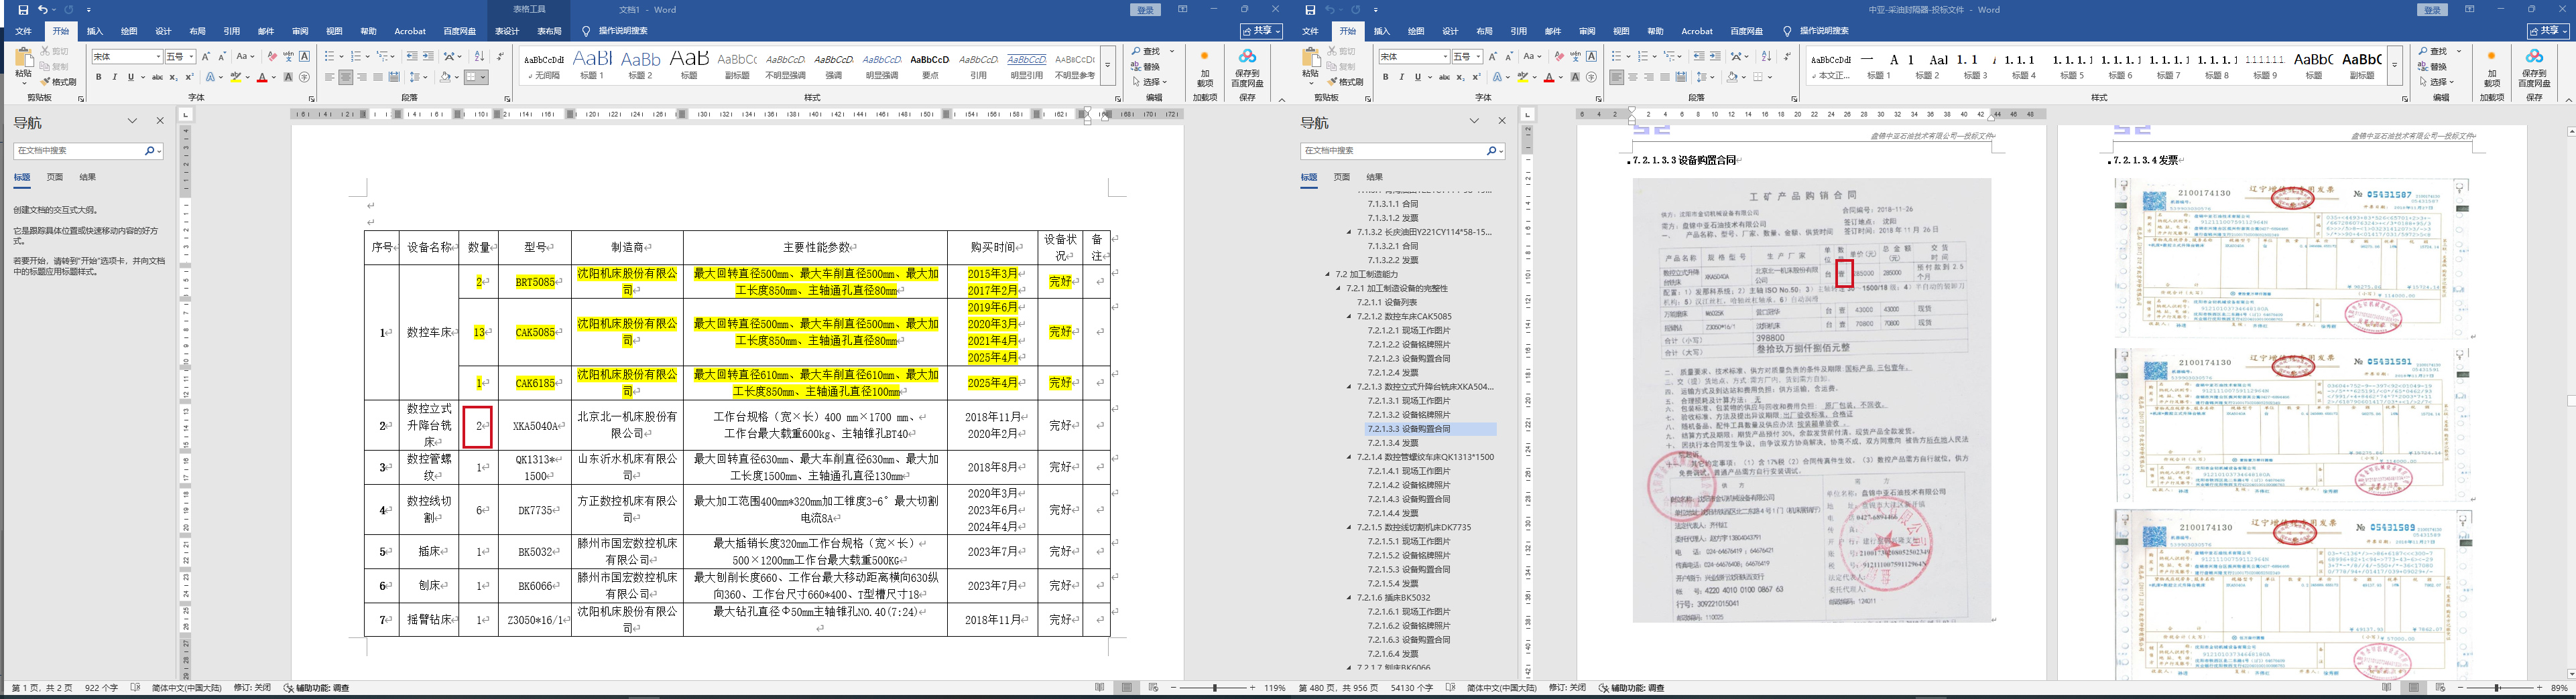
Task: Click 保存到百度网盘 icon in the 中亚-采油封隔器 window
Action: coord(2533,66)
